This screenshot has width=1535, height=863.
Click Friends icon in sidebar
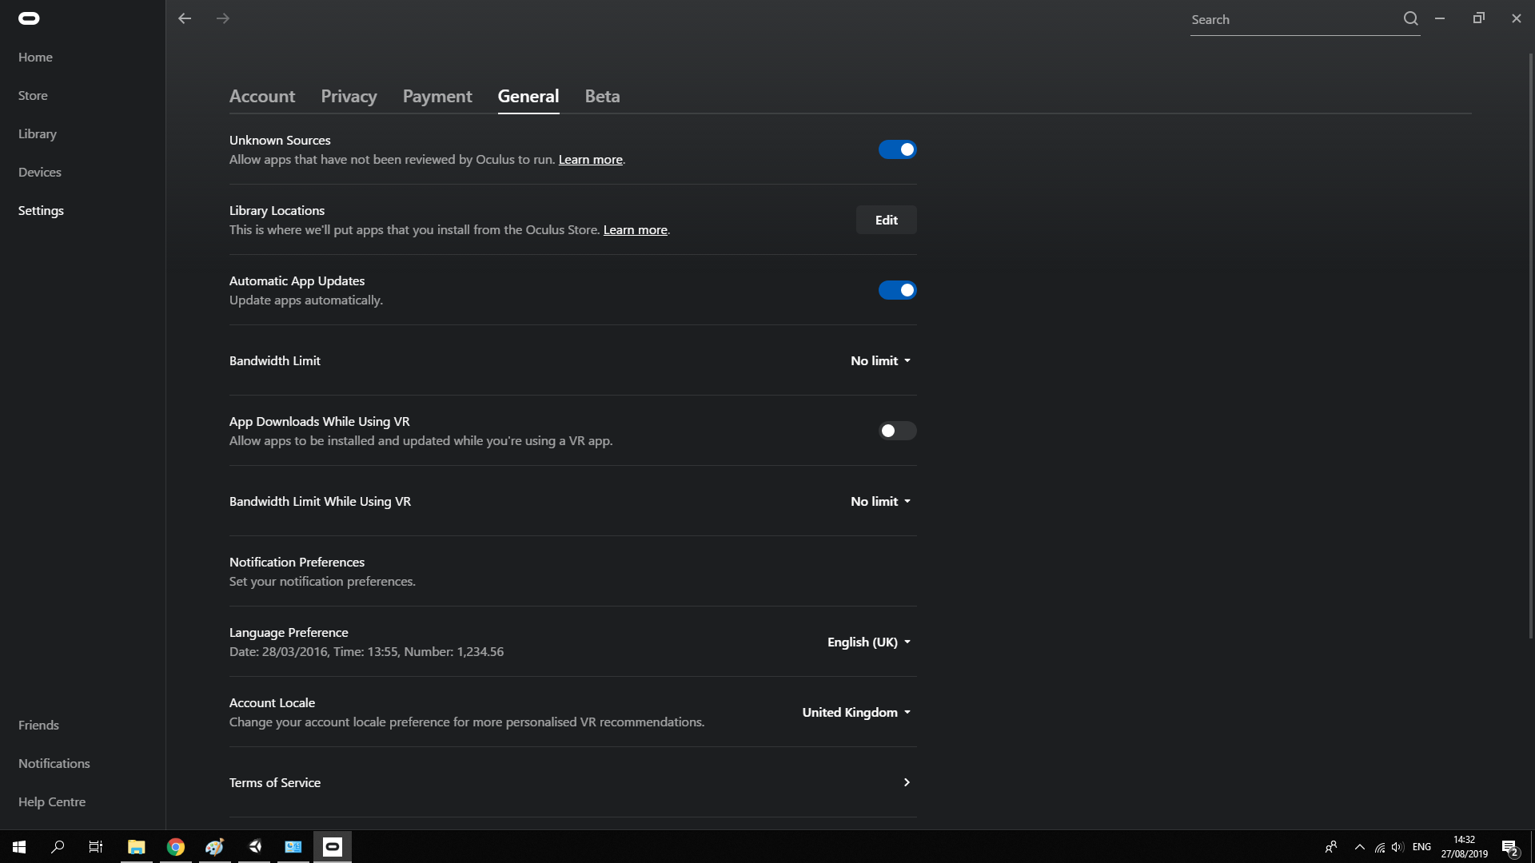pos(39,724)
